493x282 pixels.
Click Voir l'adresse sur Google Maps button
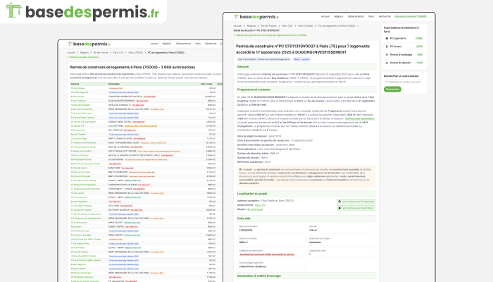click(356, 202)
